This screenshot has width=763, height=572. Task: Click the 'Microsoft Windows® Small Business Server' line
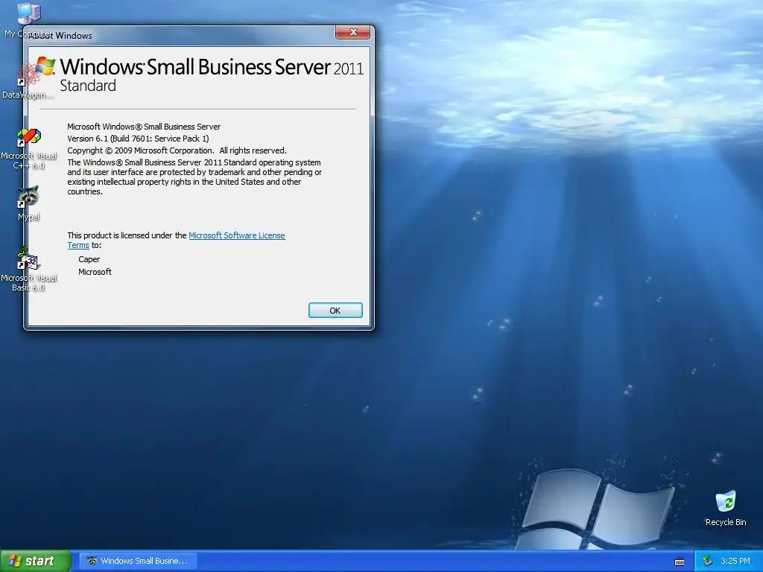click(144, 127)
